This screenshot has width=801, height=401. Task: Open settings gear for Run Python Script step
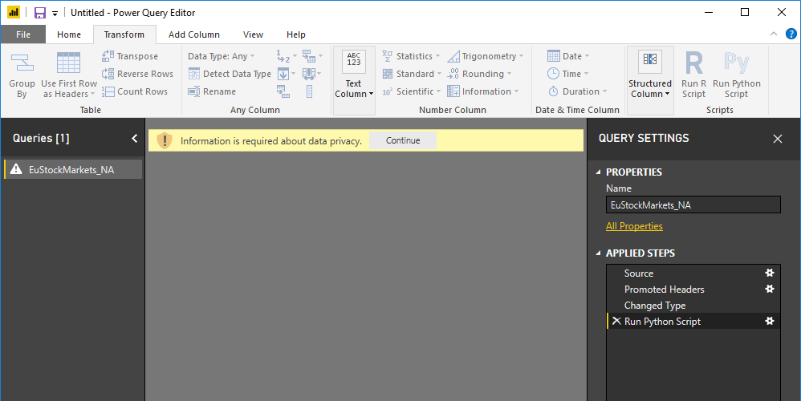tap(770, 321)
